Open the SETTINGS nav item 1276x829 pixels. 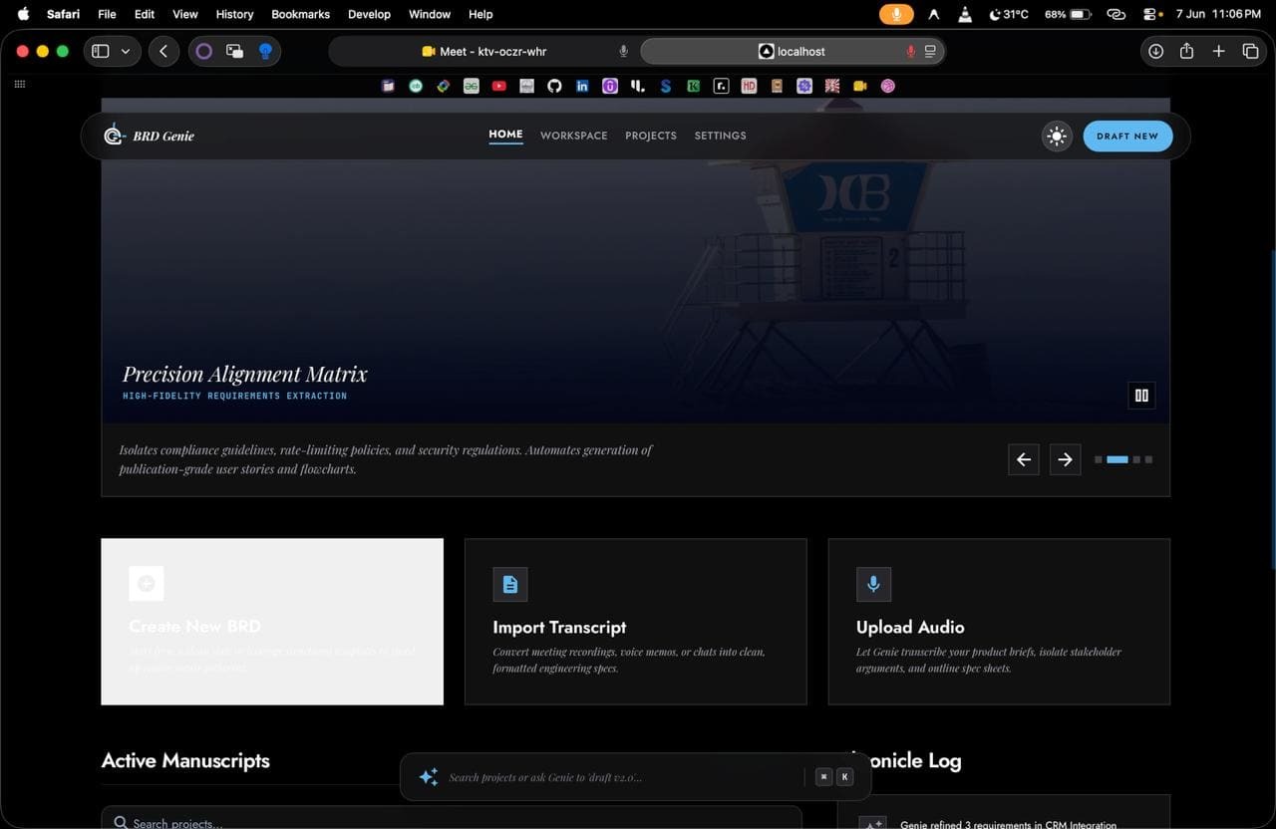point(720,136)
